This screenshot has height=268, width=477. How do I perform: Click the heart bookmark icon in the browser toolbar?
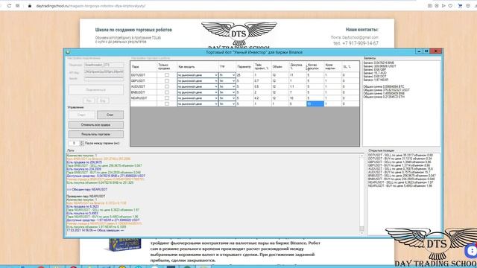click(450, 6)
